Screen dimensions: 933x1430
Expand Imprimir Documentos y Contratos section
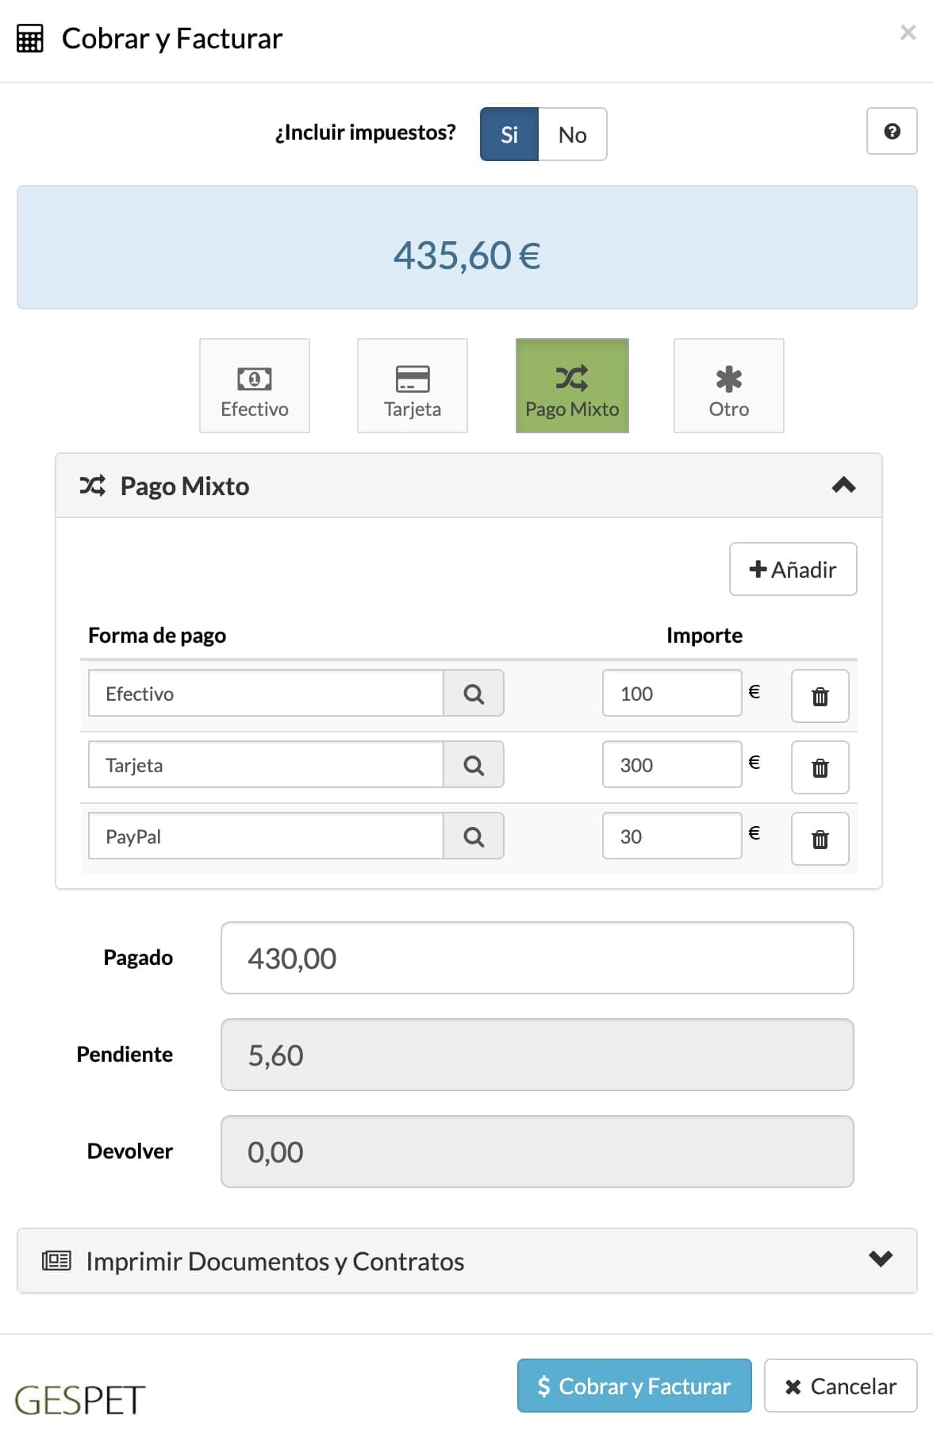pos(466,1261)
